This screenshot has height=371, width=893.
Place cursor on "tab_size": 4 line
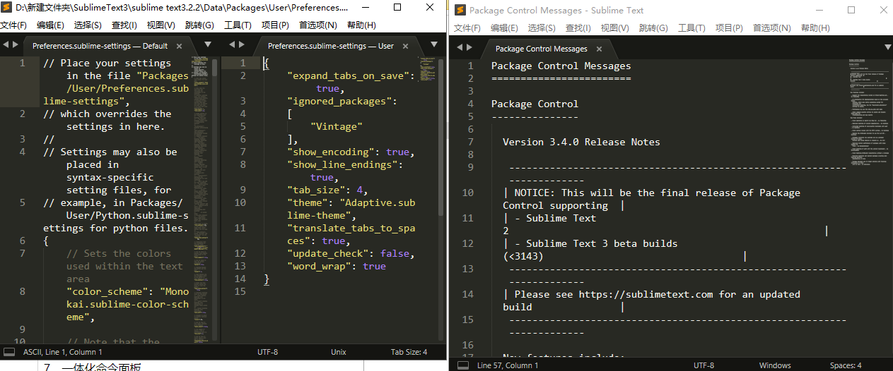[x=327, y=190]
